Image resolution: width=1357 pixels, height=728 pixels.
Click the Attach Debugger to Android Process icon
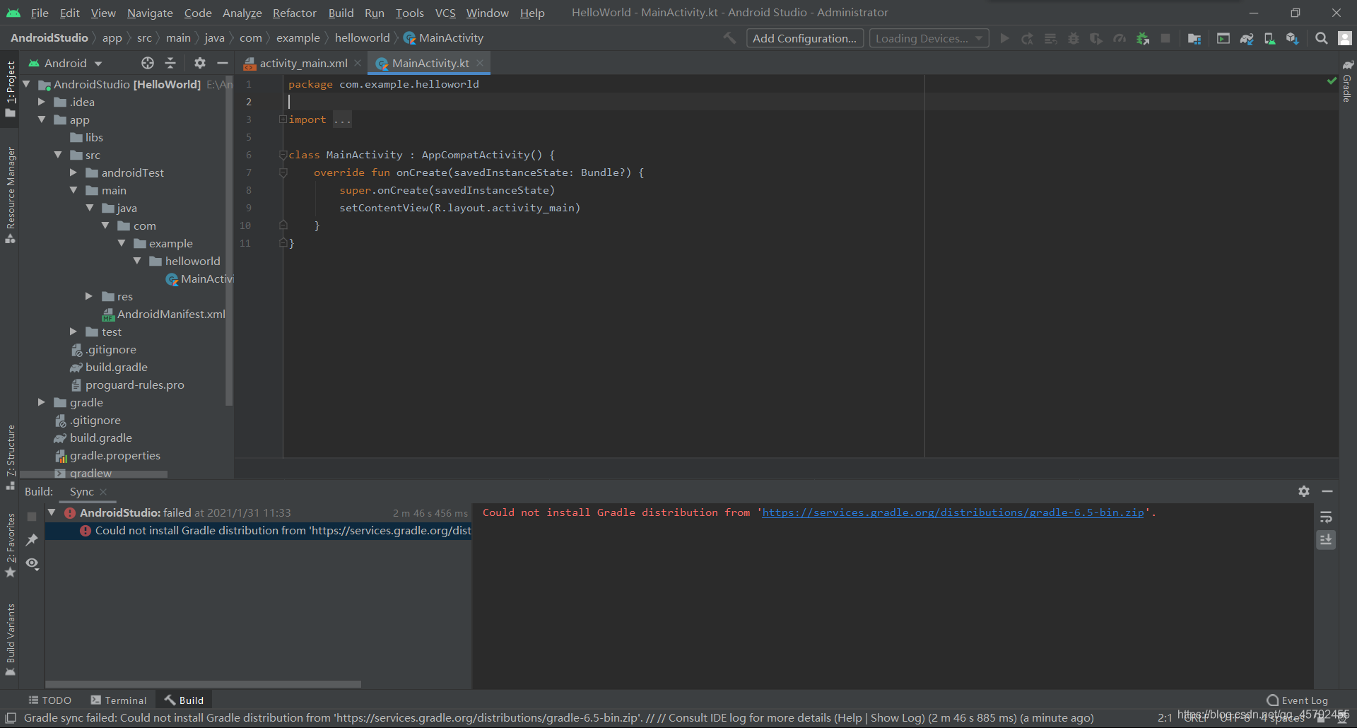pos(1143,38)
